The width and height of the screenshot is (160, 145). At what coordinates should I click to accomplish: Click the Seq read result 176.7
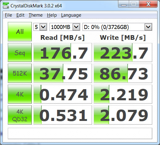[63, 52]
